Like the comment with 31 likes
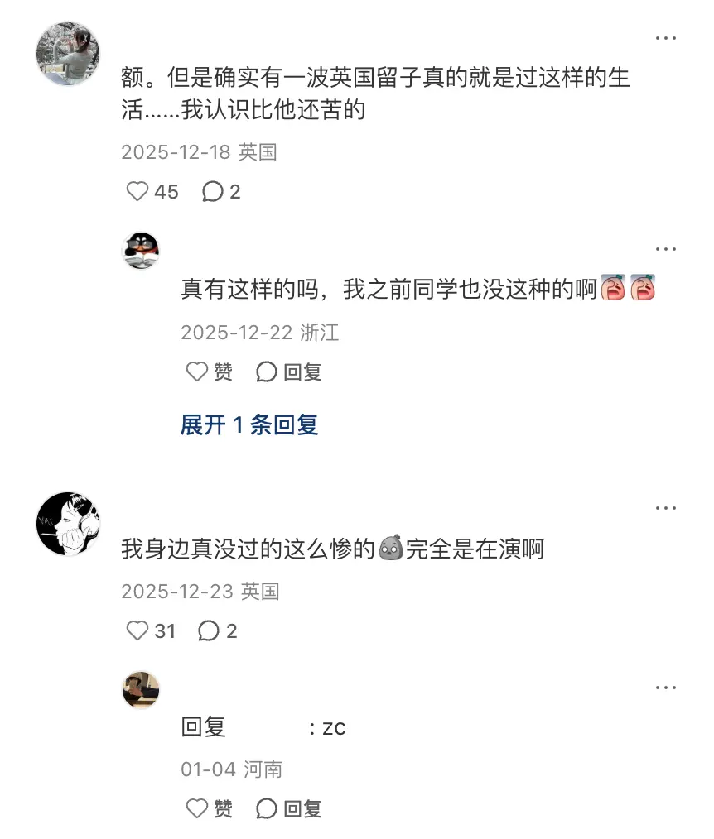The height and width of the screenshot is (839, 714). point(151,630)
